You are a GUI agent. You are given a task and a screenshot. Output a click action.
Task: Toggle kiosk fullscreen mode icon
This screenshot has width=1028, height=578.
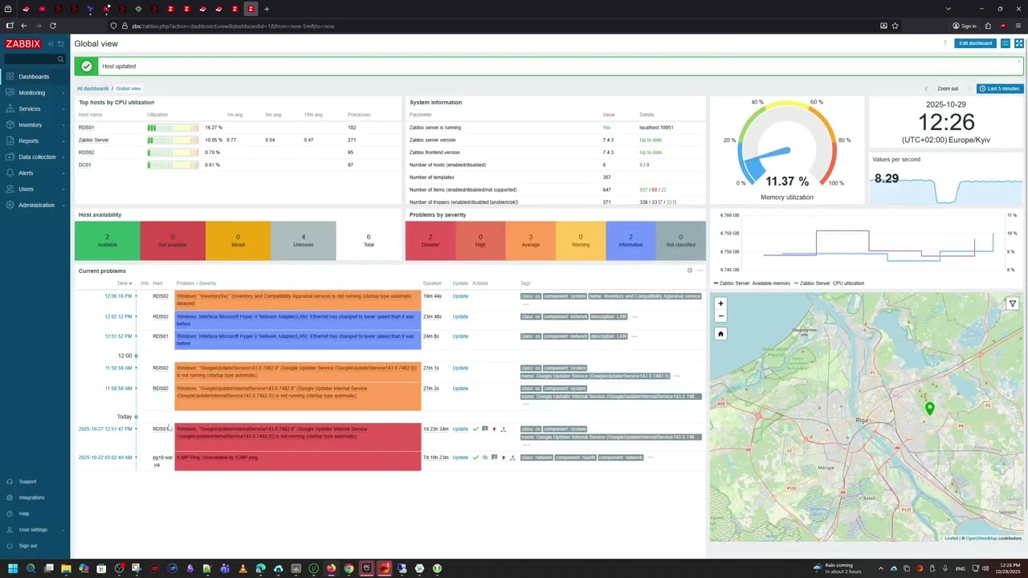(x=1019, y=43)
